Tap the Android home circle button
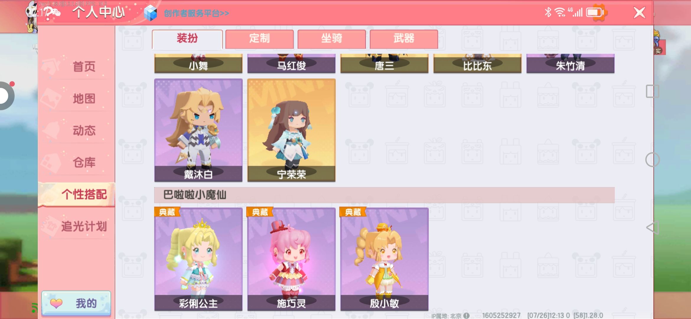The image size is (691, 319). pos(652,160)
